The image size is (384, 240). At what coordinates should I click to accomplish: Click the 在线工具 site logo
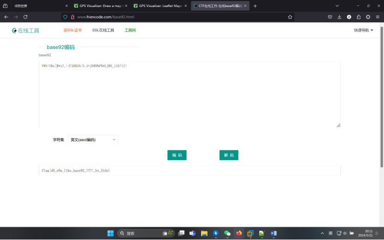click(26, 30)
